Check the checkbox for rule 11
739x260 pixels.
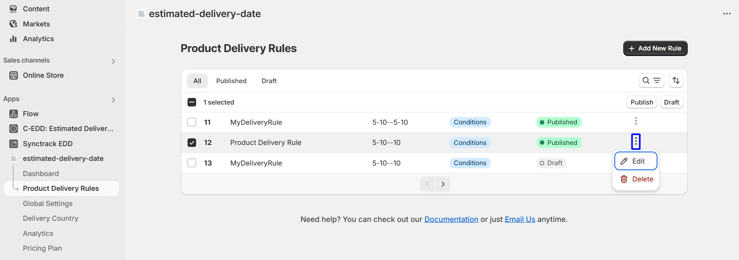coord(192,122)
